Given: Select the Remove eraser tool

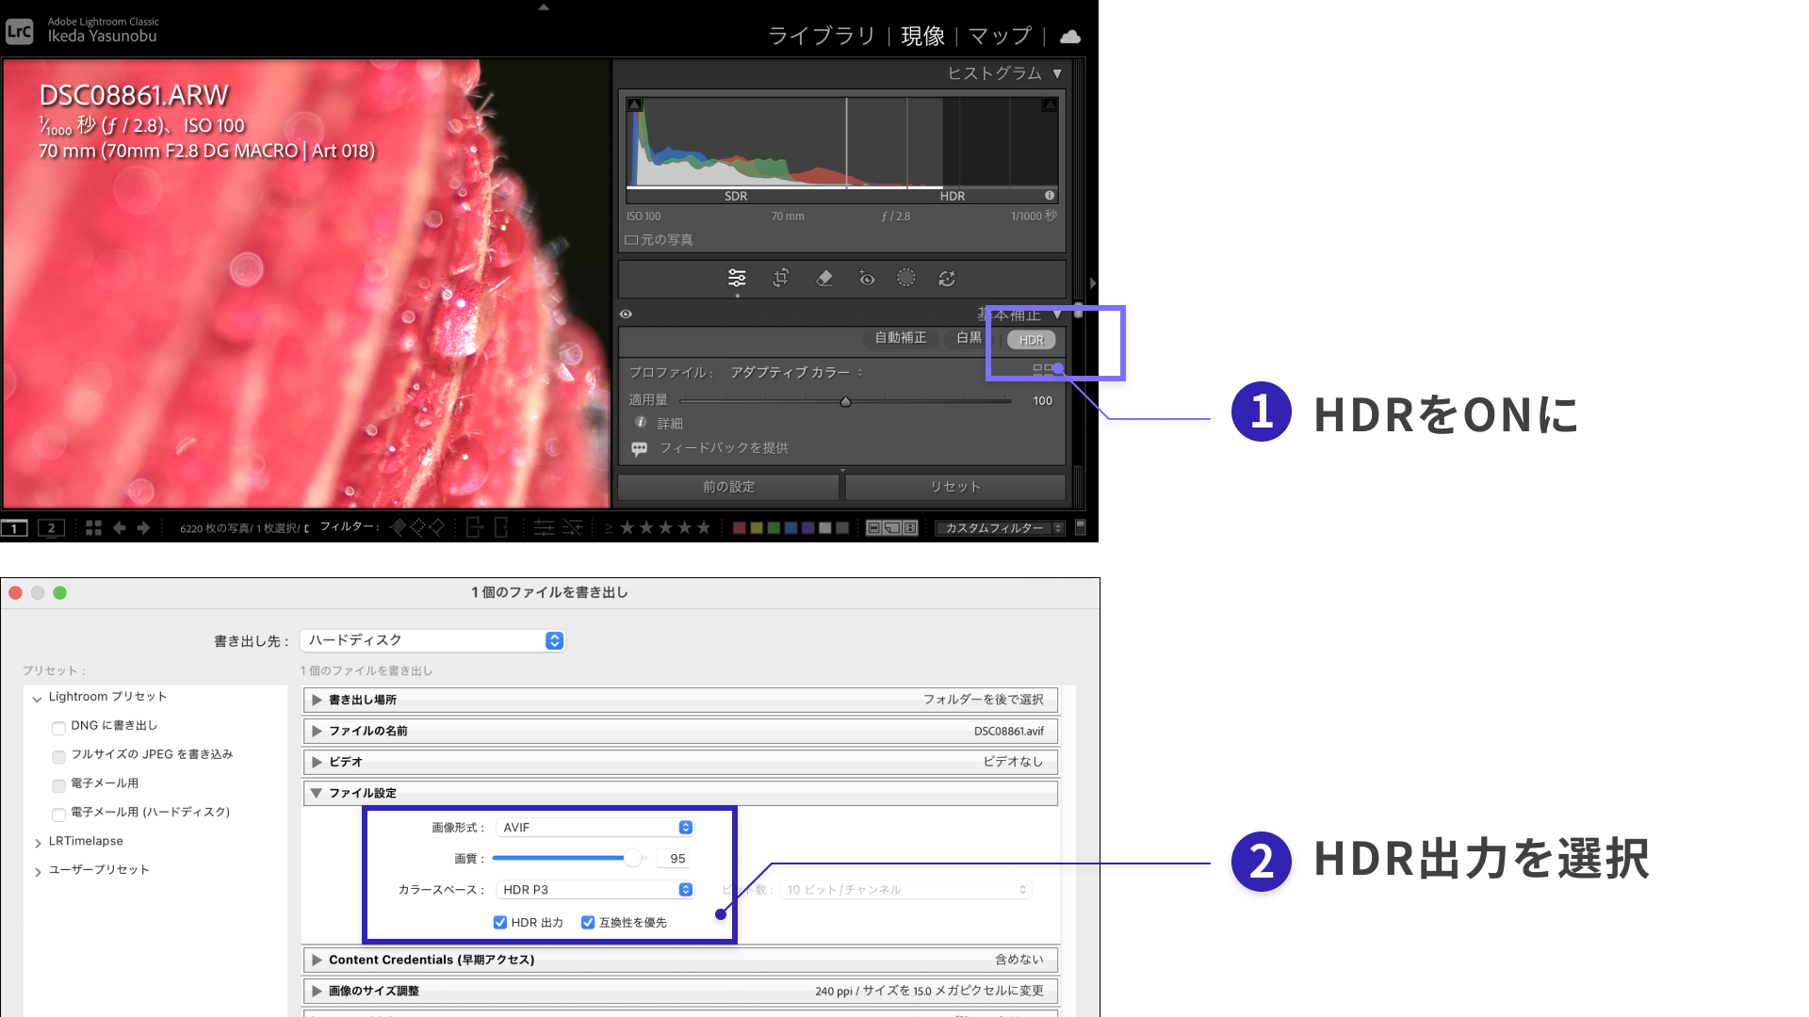Looking at the screenshot, I should (824, 278).
